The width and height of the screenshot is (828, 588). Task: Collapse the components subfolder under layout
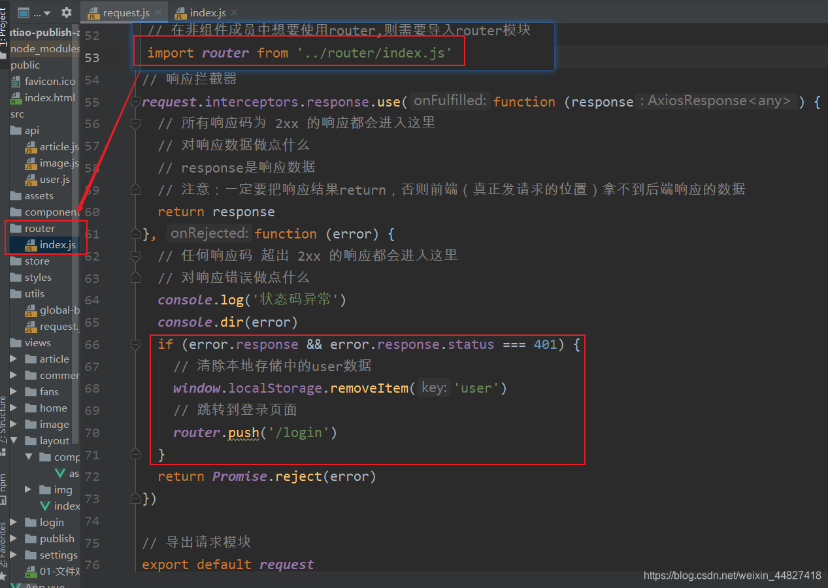[x=28, y=457]
